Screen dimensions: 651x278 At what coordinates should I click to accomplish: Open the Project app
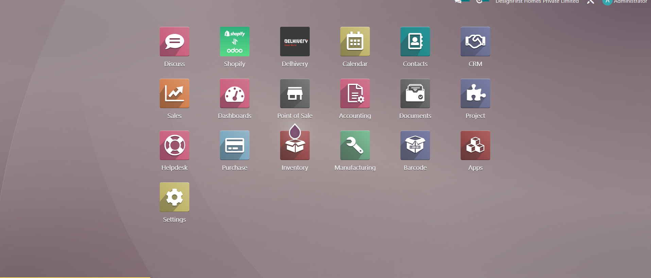click(475, 94)
